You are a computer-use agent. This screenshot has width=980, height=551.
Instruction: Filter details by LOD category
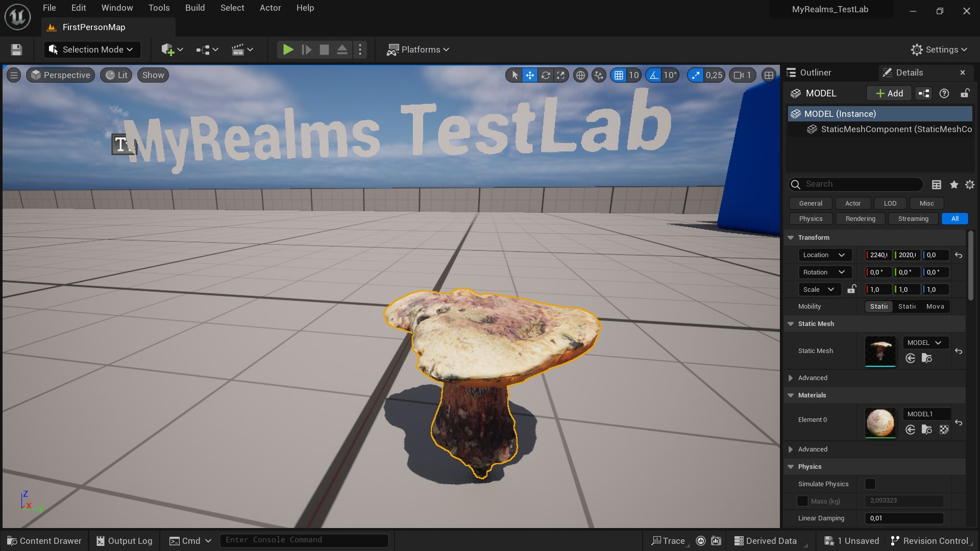coord(890,203)
